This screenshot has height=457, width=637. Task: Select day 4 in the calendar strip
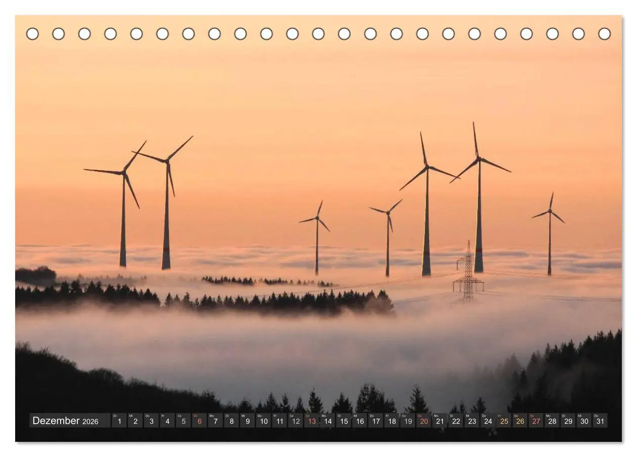[x=167, y=421]
